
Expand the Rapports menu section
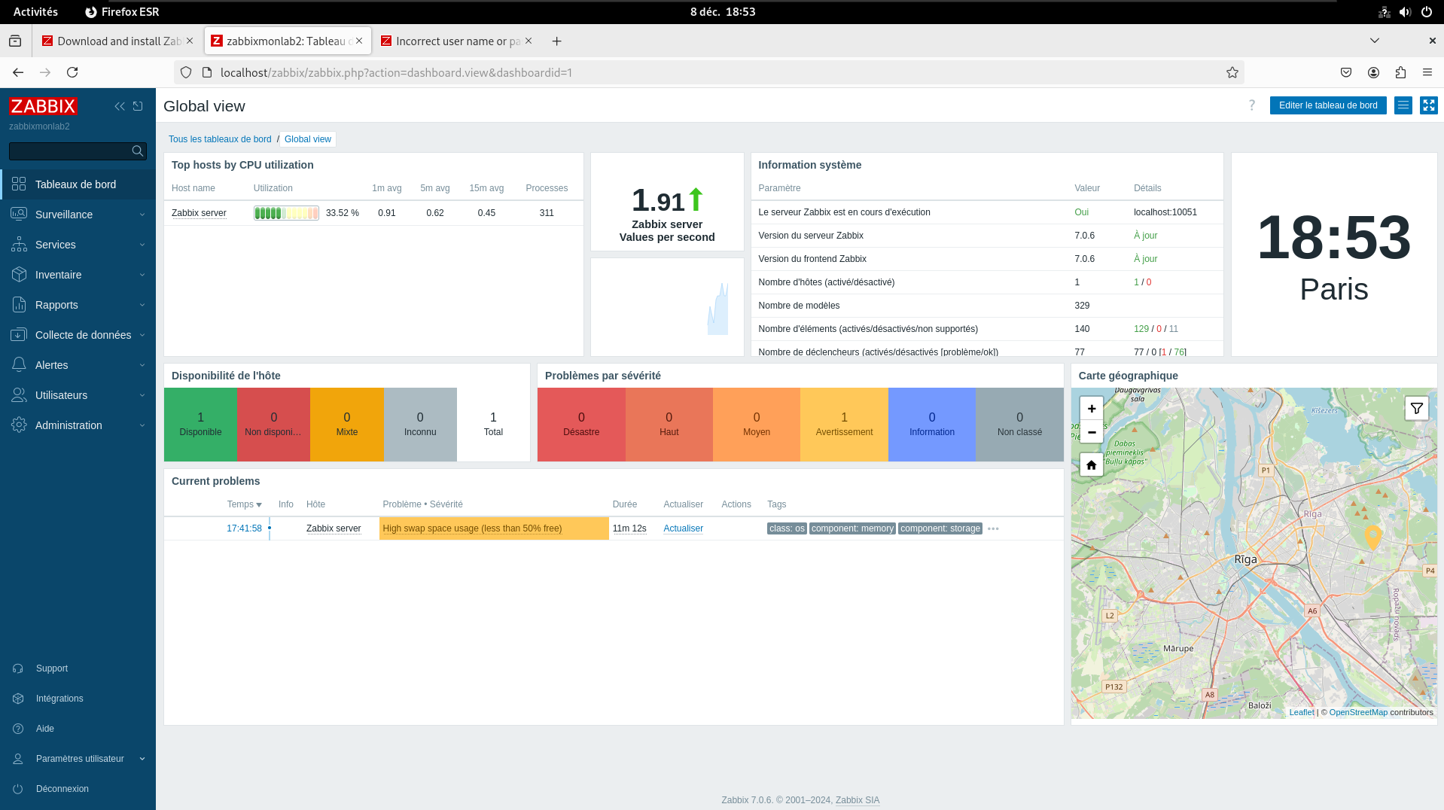click(x=56, y=304)
